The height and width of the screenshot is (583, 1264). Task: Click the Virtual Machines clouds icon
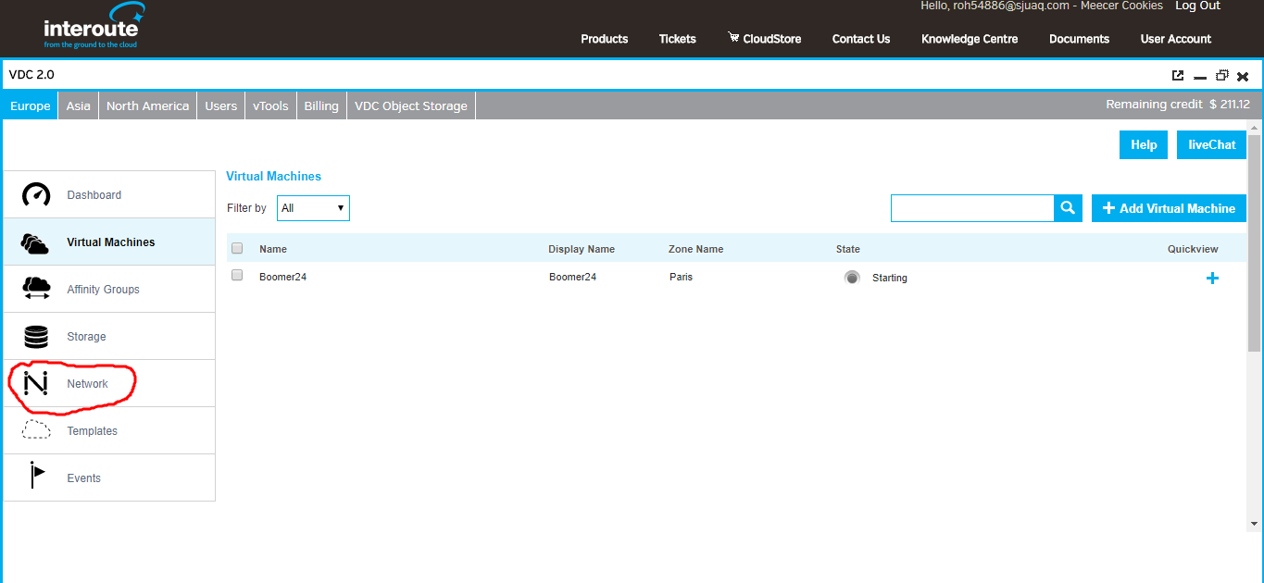click(35, 242)
